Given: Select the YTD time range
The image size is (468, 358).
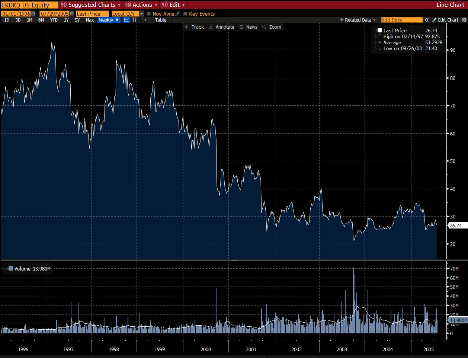Looking at the screenshot, I should [54, 20].
